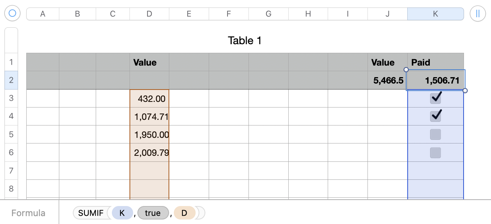Select row 5 header
The width and height of the screenshot is (491, 224).
(x=11, y=134)
